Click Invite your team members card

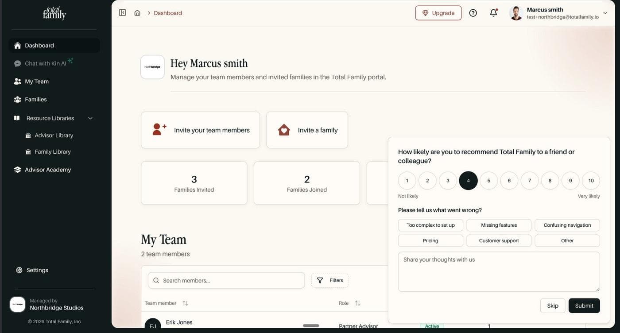200,130
